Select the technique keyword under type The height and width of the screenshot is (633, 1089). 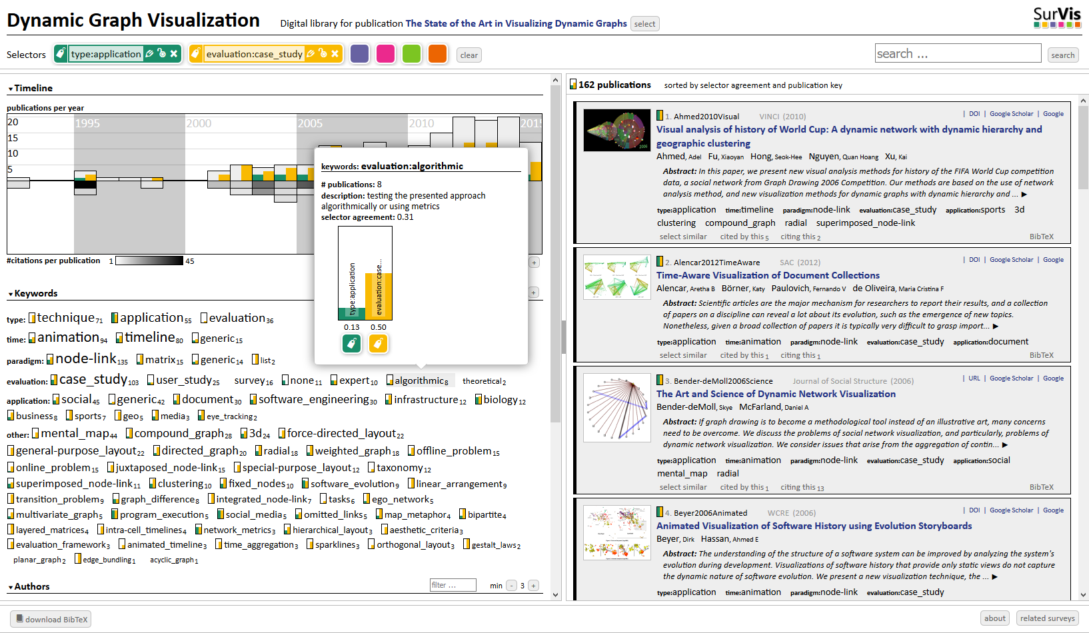click(x=65, y=318)
